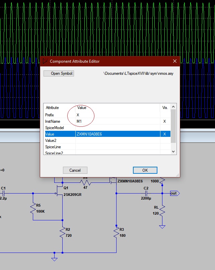The image size is (215, 270).
Task: Click the 2SK209GR label in schematic
Action: tap(72, 195)
